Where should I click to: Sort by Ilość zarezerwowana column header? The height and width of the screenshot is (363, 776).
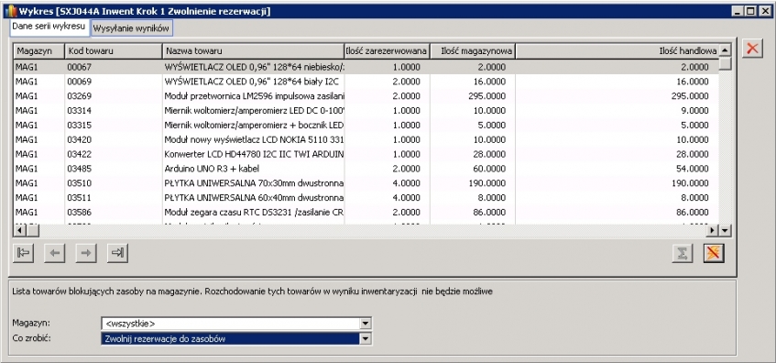(x=387, y=51)
